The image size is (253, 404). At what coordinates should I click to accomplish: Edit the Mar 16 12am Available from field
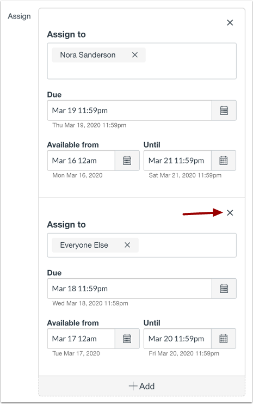81,161
